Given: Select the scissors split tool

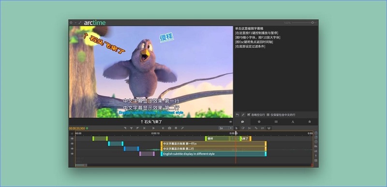Looking at the screenshot, I should pyautogui.click(x=249, y=128).
